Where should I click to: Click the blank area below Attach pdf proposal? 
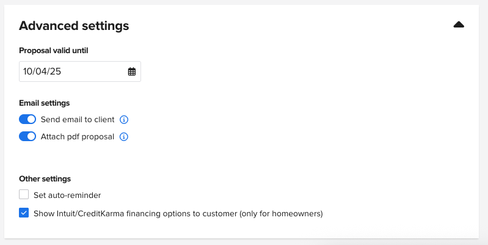(183, 158)
